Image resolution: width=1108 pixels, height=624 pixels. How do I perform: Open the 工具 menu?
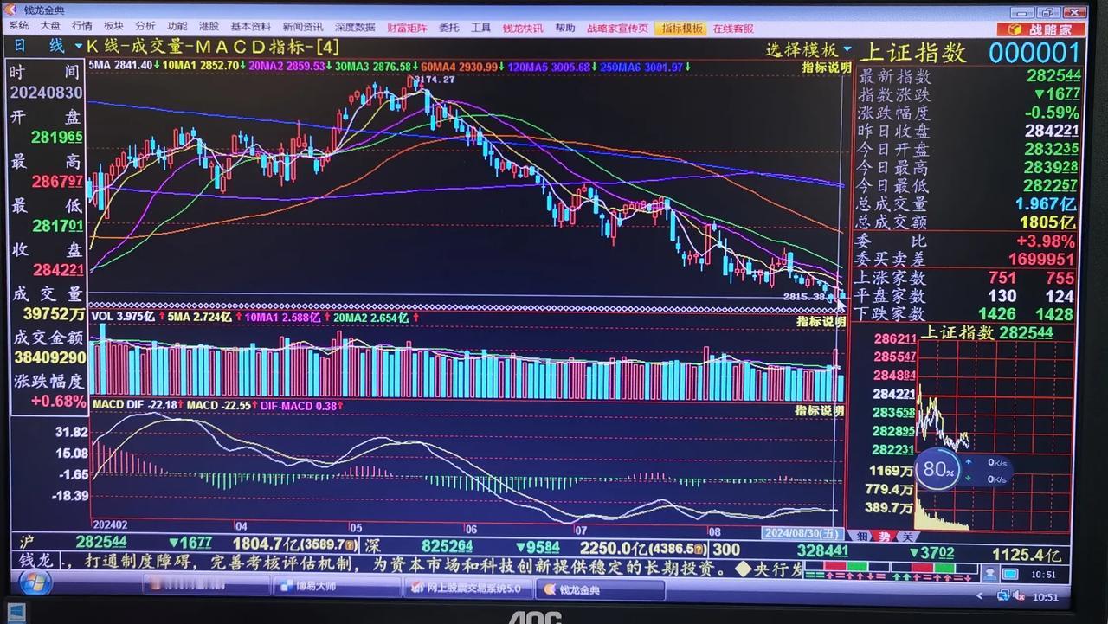pyautogui.click(x=480, y=28)
